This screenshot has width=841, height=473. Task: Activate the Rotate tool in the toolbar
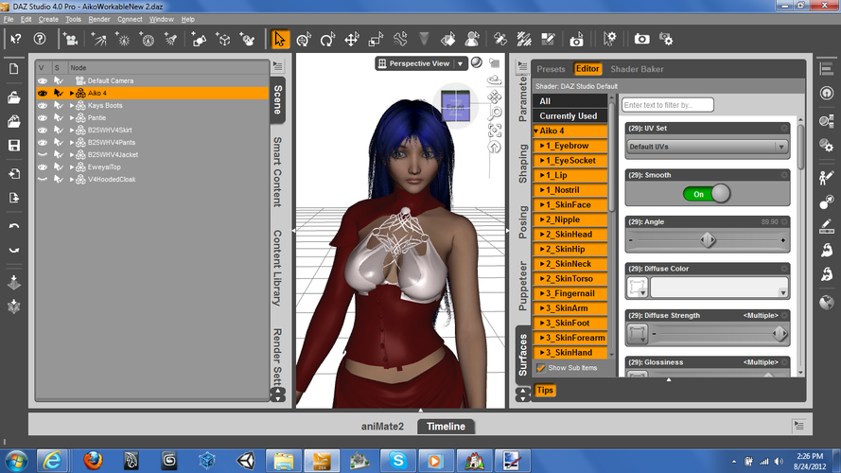pyautogui.click(x=327, y=39)
